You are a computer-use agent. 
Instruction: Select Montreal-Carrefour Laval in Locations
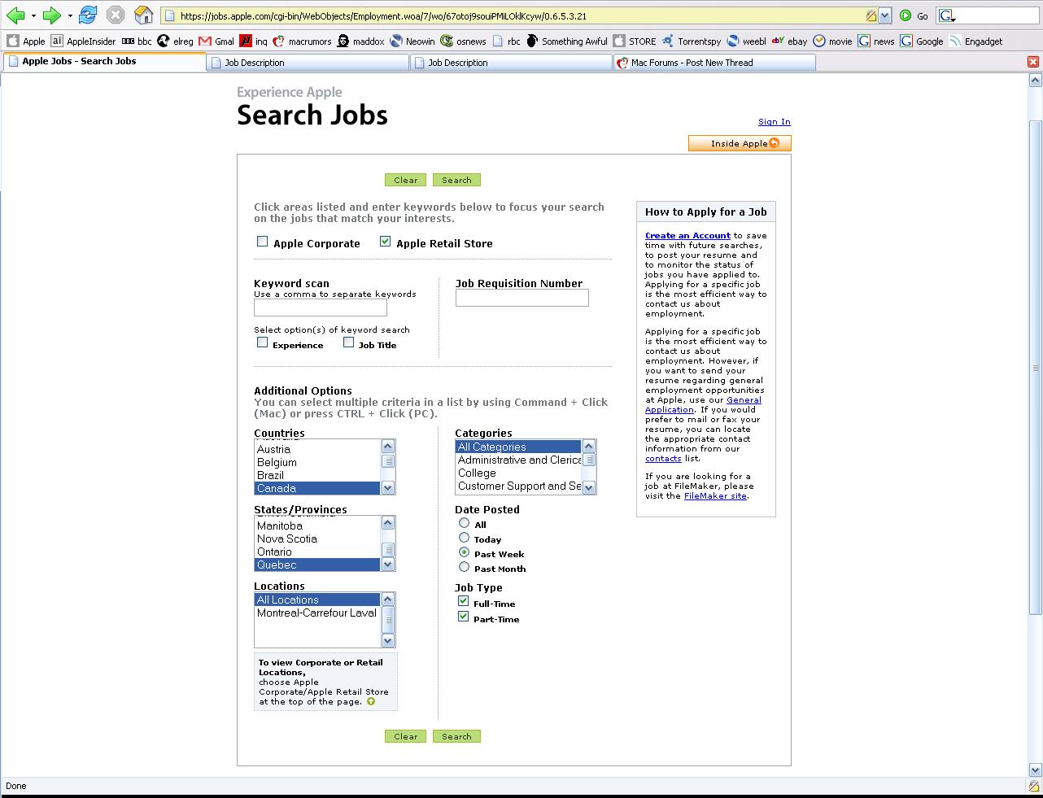click(317, 613)
